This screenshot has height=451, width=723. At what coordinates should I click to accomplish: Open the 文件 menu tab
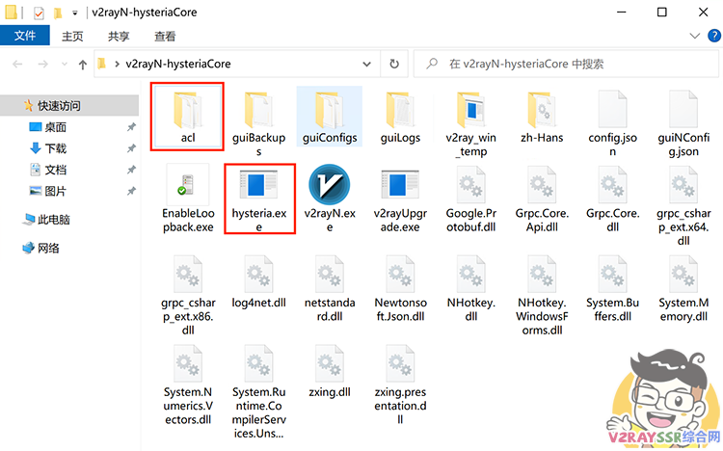[x=24, y=37]
